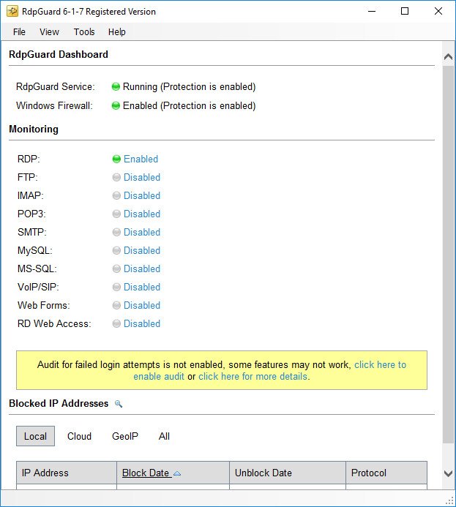Click the gray VoIP/SIP status dot
This screenshot has height=507, width=456.
116,287
